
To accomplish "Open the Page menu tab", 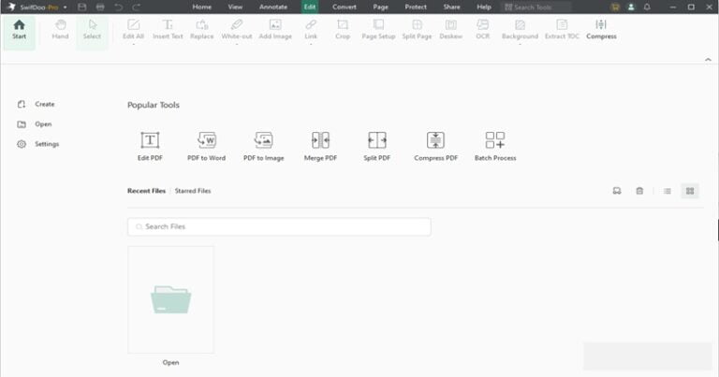I will point(381,7).
